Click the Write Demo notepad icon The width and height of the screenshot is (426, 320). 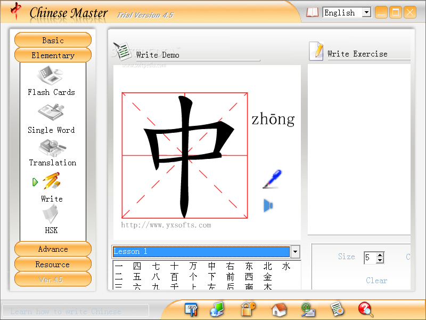pos(122,51)
